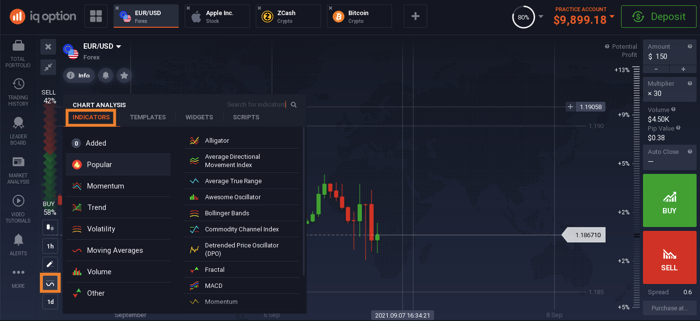Switch to the EUR/USD Forex tab
Image resolution: width=700 pixels, height=321 pixels.
tap(146, 16)
